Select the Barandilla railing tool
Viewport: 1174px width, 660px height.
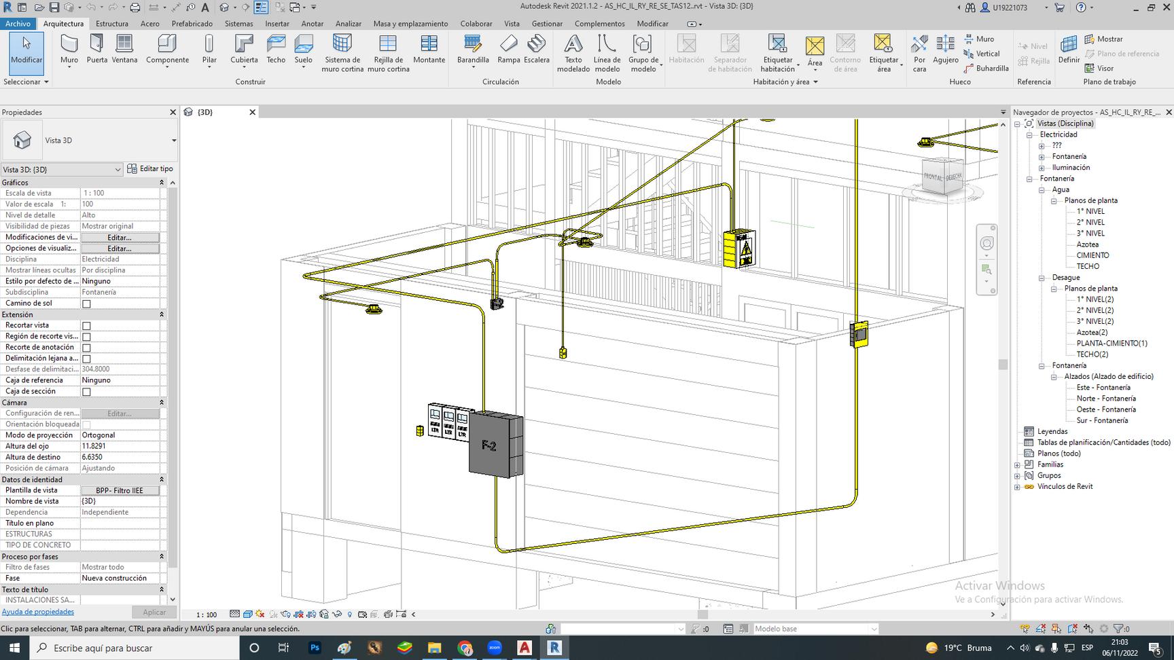[x=473, y=50]
